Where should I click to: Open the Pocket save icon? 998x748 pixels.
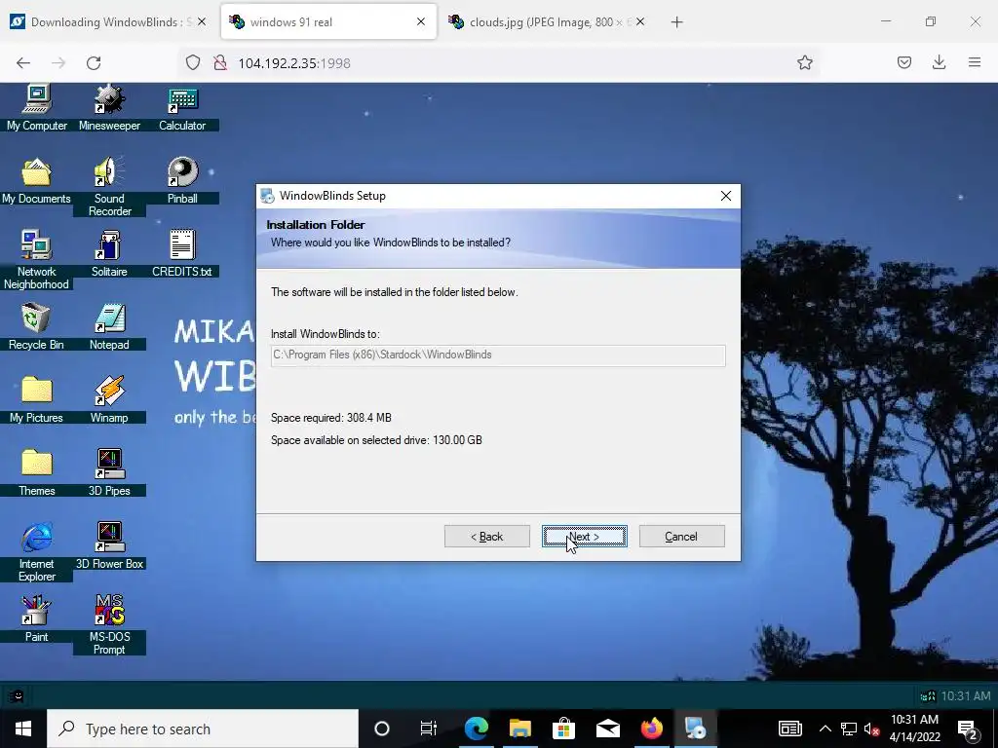[903, 62]
